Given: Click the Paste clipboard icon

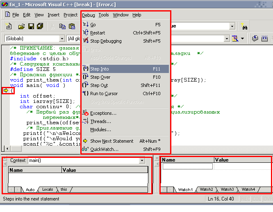Looking at the screenshot, I should (72, 26).
